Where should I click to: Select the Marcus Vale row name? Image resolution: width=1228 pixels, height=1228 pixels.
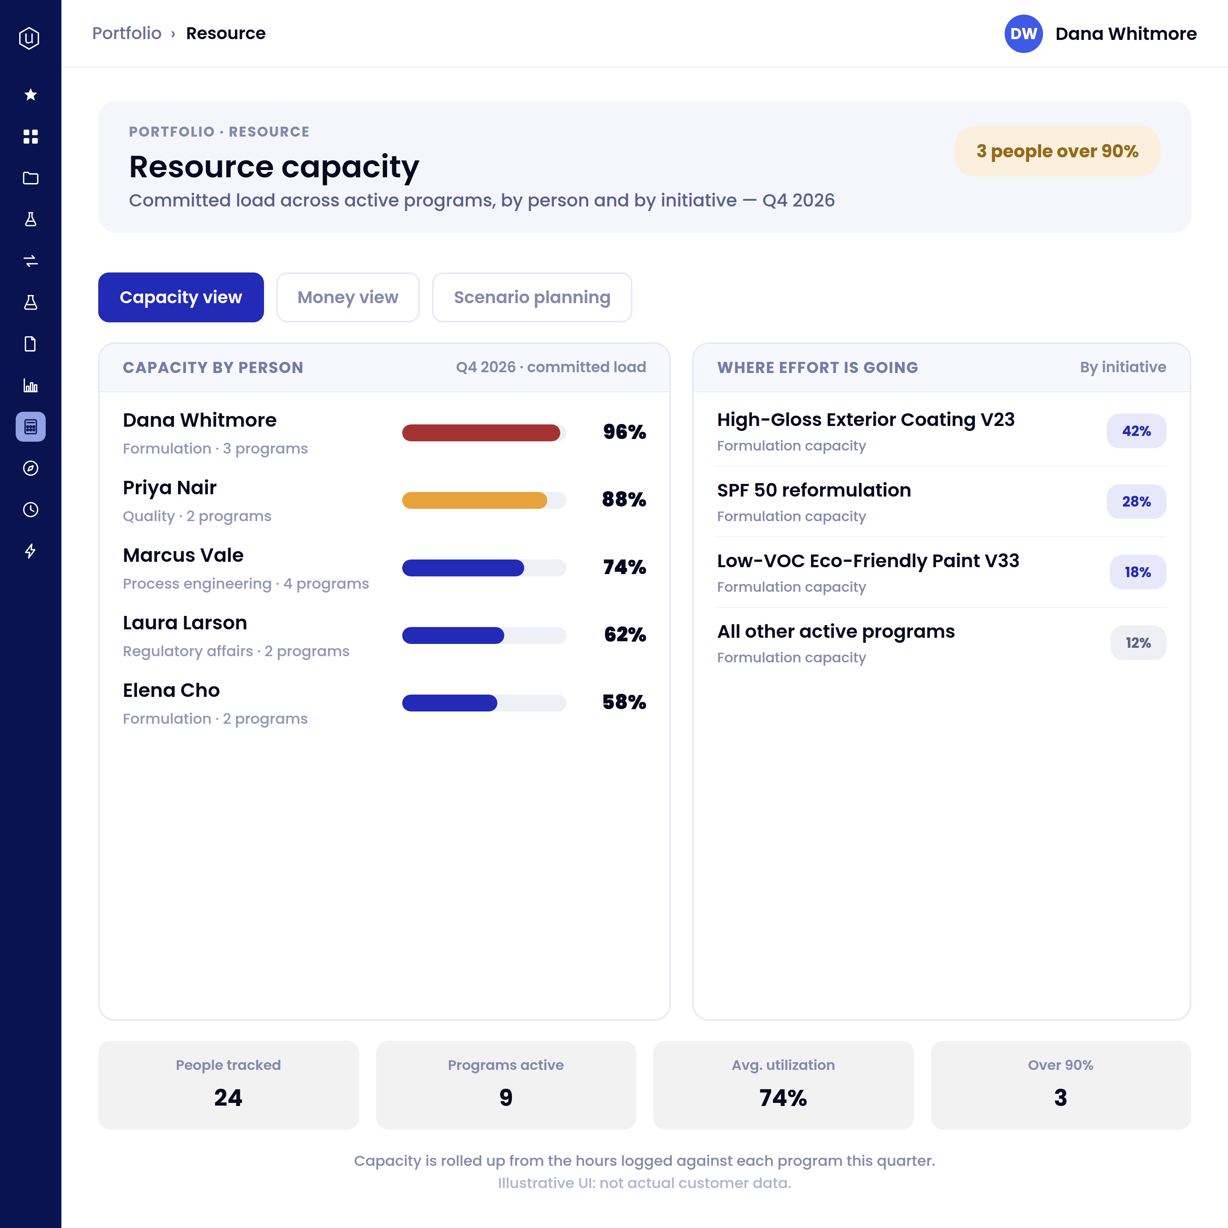[183, 555]
